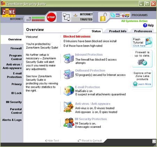Click the Flash Tutorial 'Click here' link

pyautogui.click(x=139, y=46)
